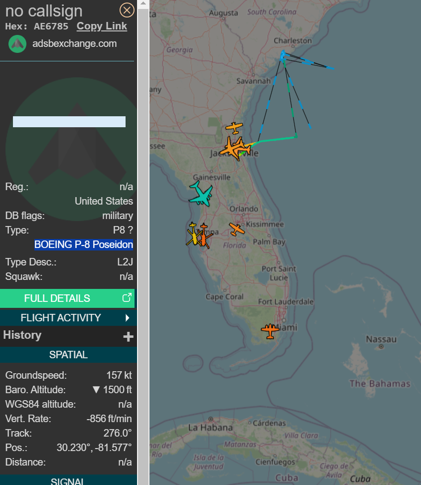Click the Vert. Rate -856 ft/min value
Screen dimensions: 421x485
tap(109, 419)
